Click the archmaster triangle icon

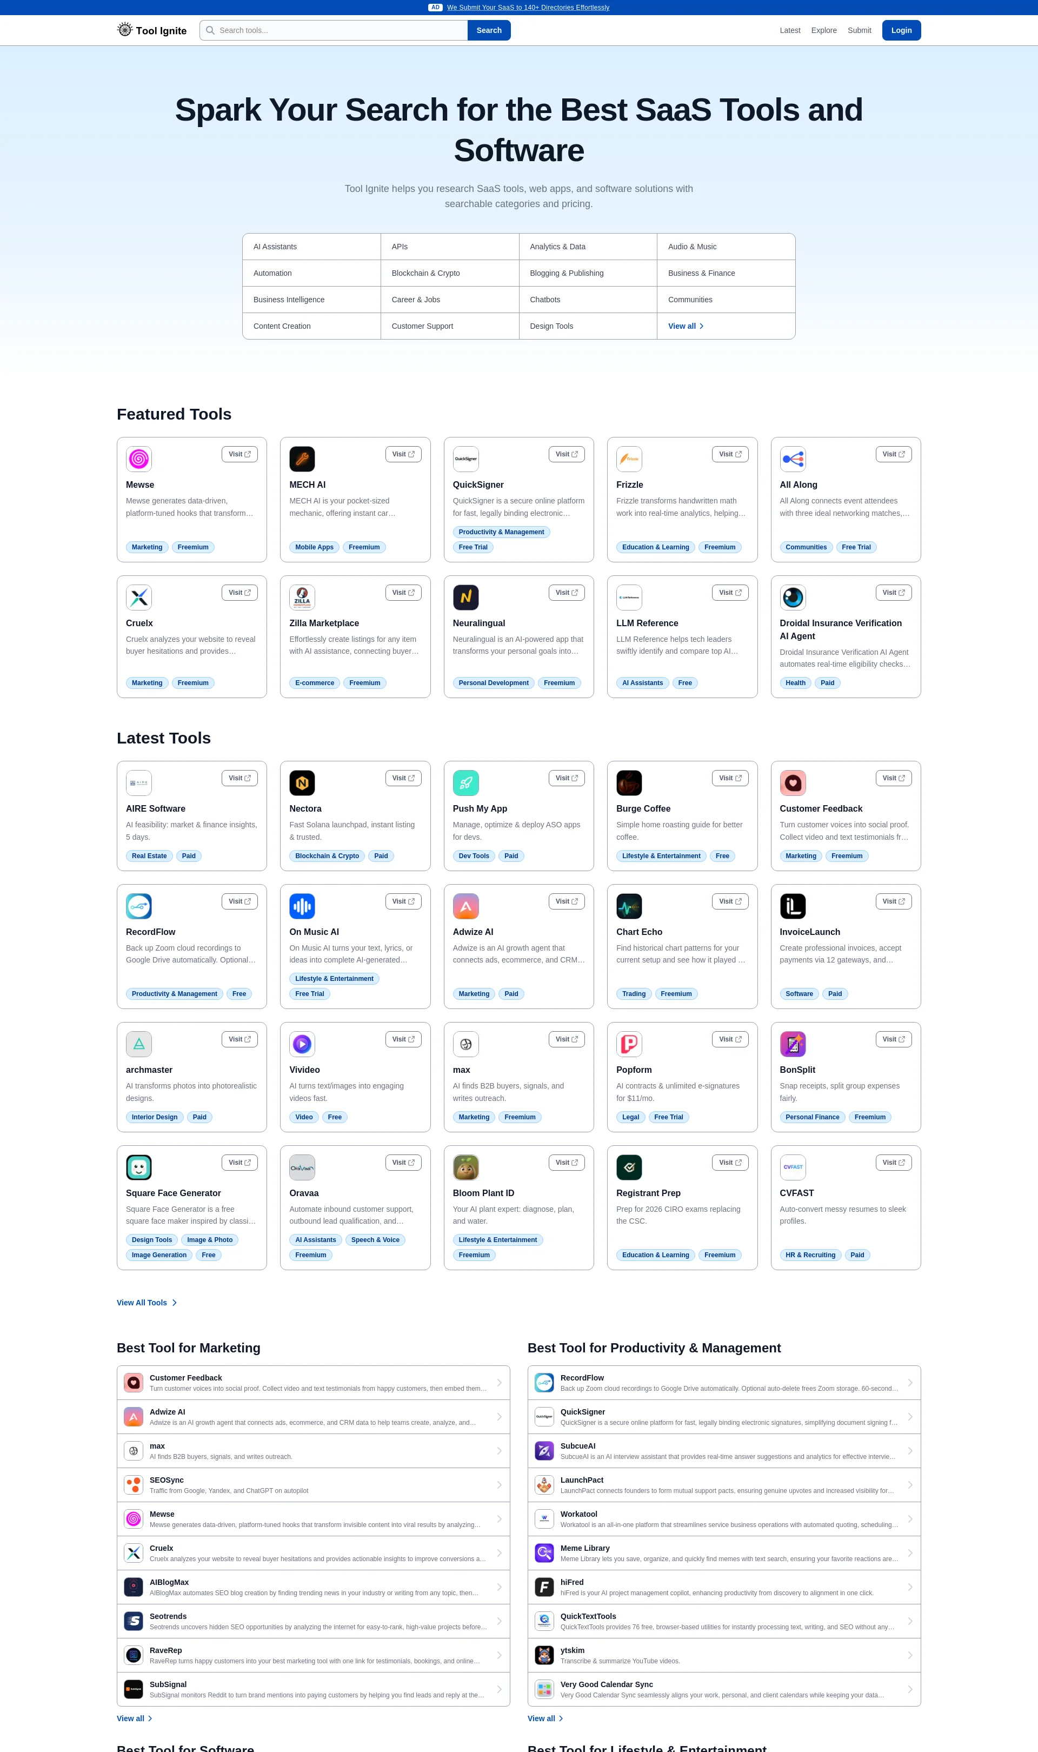tap(138, 1044)
